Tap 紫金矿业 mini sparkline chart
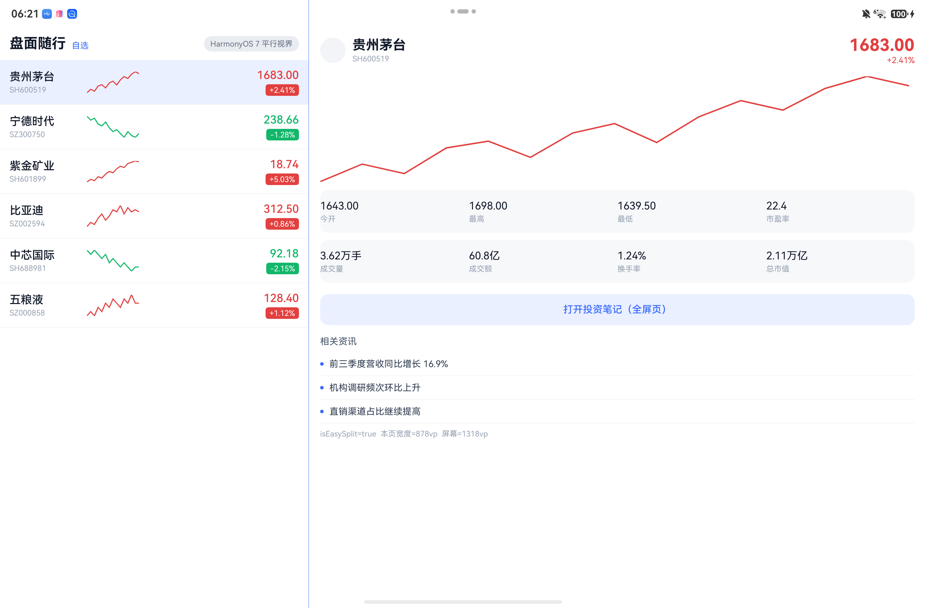The image size is (926, 608). click(113, 171)
